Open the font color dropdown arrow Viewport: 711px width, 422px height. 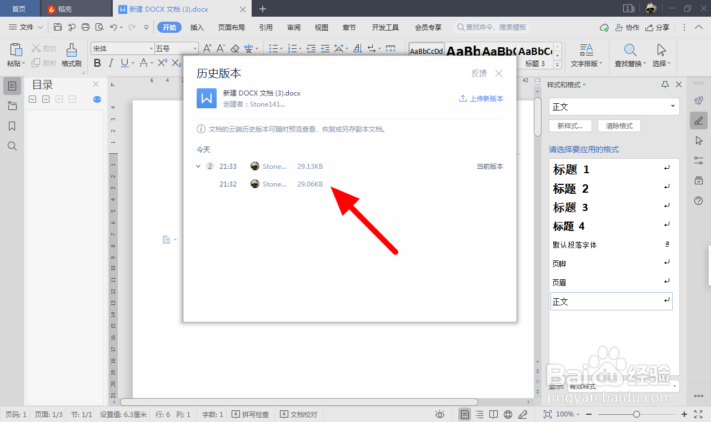pos(152,63)
